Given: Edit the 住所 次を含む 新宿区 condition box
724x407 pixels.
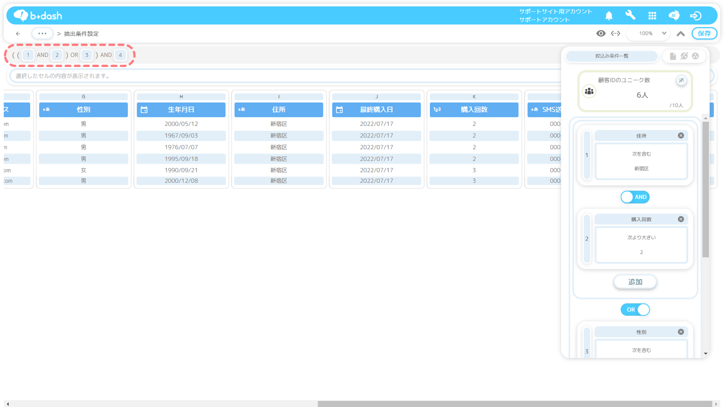Looking at the screenshot, I should (641, 161).
